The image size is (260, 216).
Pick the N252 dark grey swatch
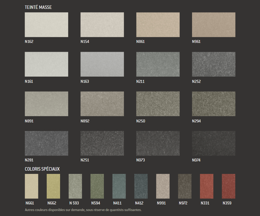(214, 64)
